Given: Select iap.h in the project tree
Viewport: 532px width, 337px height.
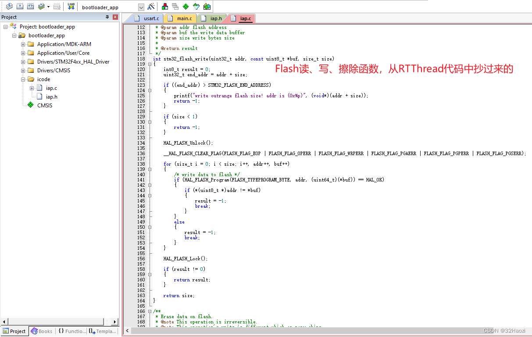Looking at the screenshot, I should coord(51,97).
